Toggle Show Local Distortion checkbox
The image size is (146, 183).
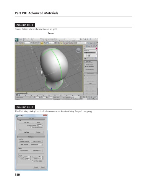[x=31, y=127]
